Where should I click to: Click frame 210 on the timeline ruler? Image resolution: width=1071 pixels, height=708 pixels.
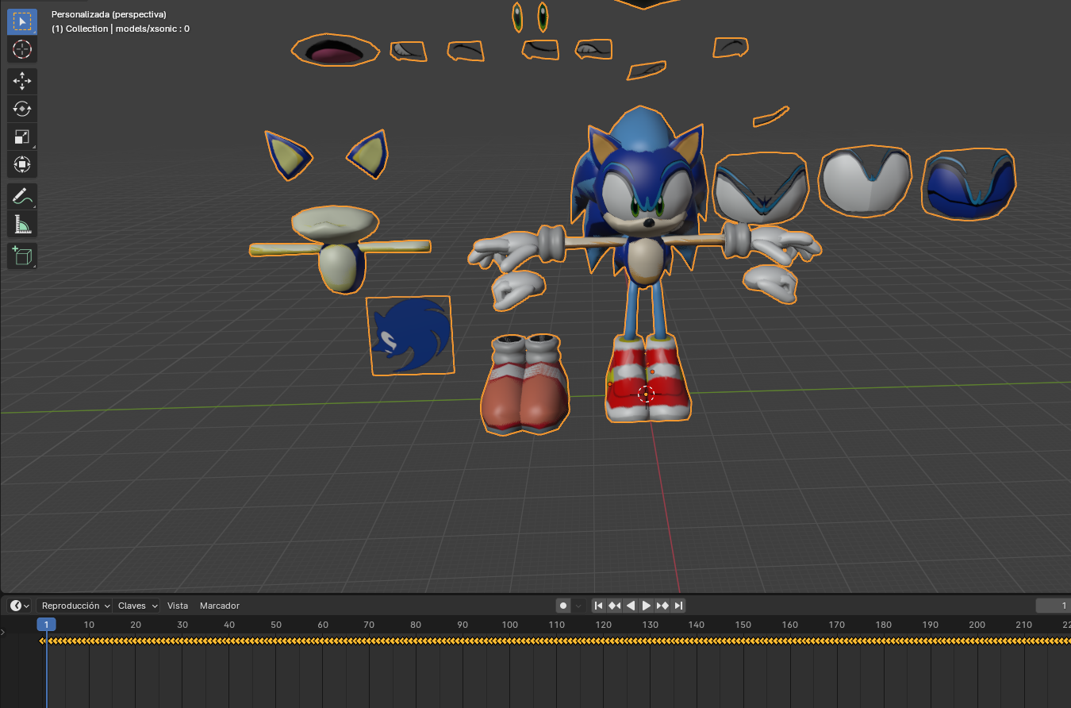tap(1024, 625)
